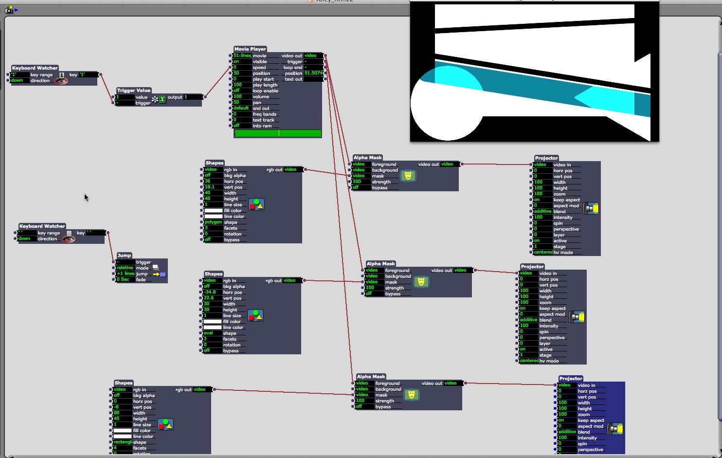722x458 pixels.
Task: Change the Jump mode 'relative' value
Action: pyautogui.click(x=125, y=268)
